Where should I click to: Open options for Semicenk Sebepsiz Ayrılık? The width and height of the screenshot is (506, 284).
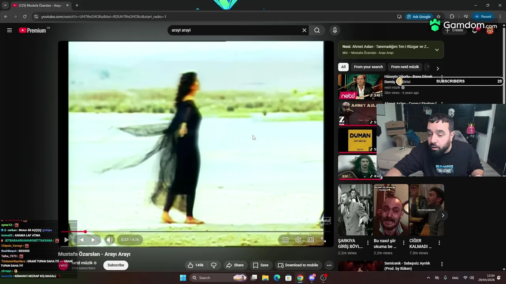[x=442, y=264]
